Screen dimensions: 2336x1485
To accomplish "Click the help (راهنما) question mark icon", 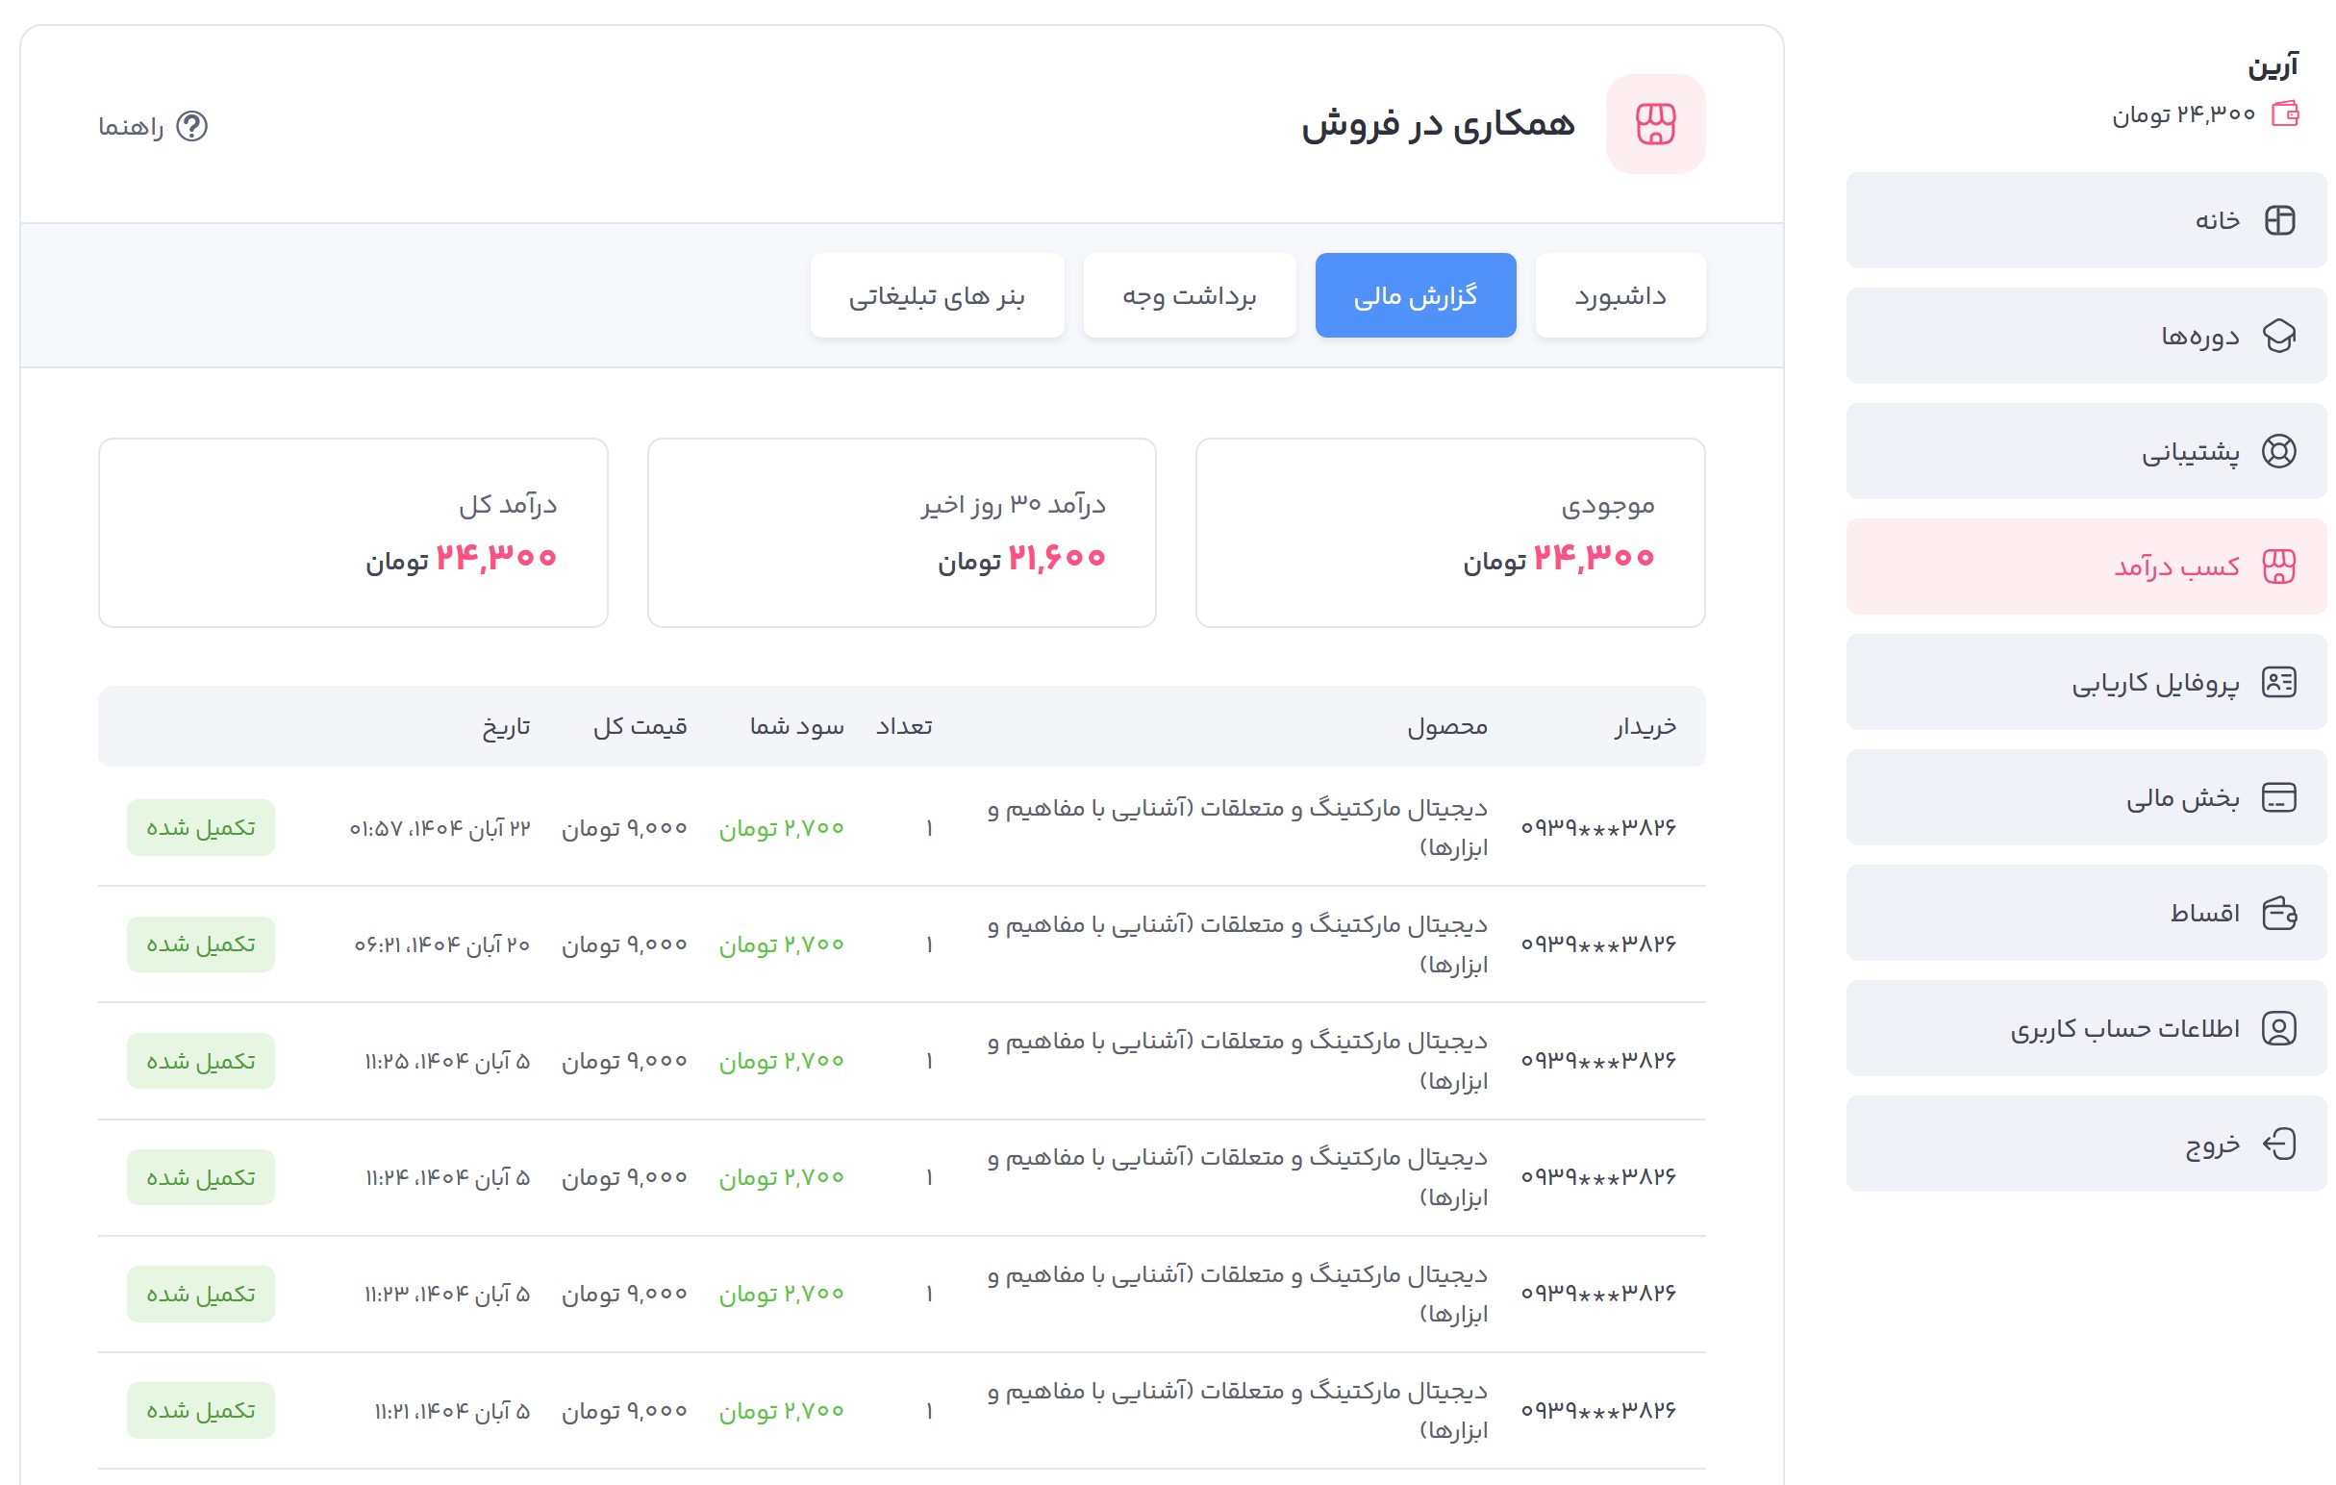I will click(192, 126).
